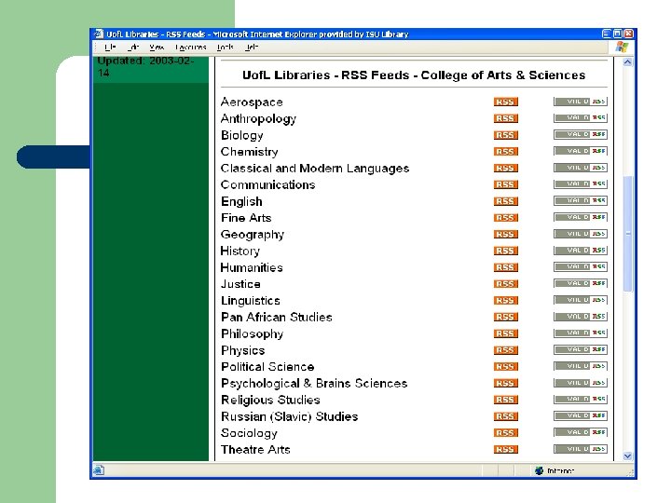
Task: Click the page icon in the status bar
Action: click(x=99, y=470)
